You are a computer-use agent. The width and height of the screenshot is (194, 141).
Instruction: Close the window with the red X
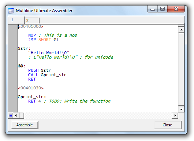pyautogui.click(x=176, y=9)
